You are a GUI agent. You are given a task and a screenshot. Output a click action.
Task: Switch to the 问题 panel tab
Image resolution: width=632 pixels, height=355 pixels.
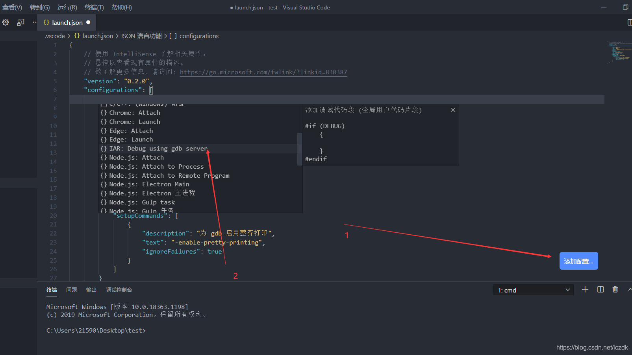[72, 290]
